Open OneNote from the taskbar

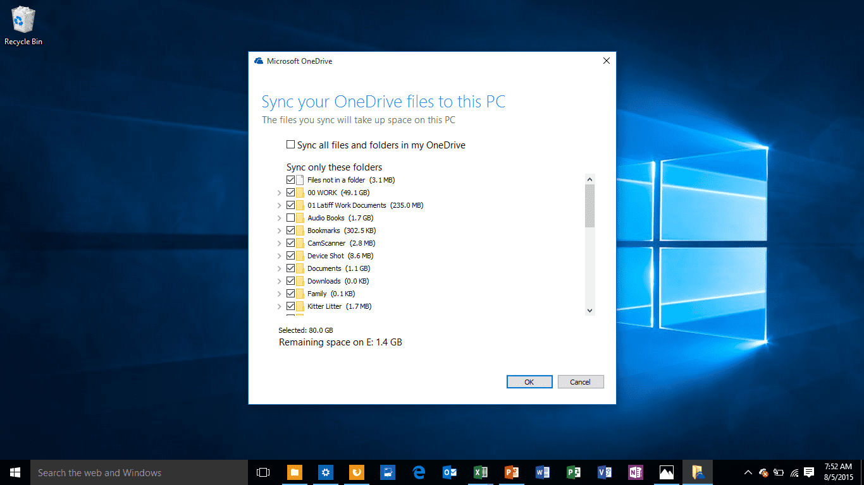tap(636, 472)
